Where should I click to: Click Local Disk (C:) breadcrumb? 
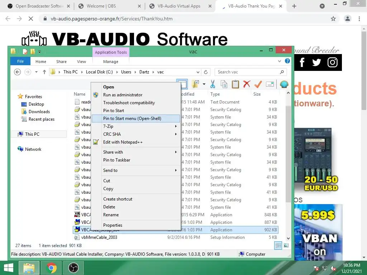click(x=99, y=72)
